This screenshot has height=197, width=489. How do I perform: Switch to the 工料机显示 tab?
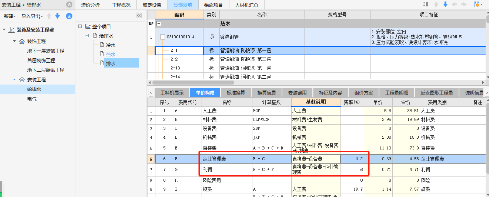click(172, 93)
